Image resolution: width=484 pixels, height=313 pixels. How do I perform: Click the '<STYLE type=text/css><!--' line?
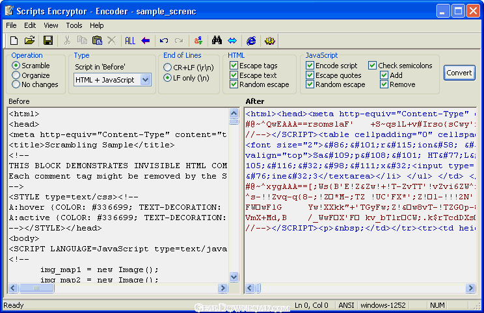[74, 197]
